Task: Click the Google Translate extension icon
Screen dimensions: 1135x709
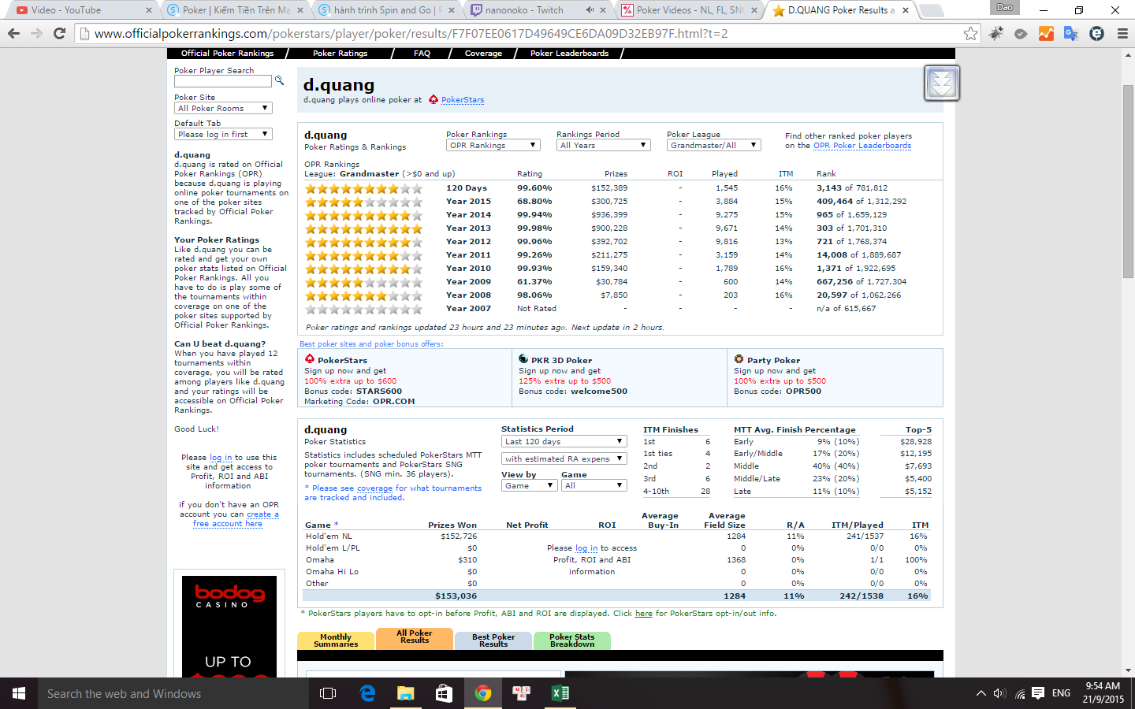Action: point(1070,33)
